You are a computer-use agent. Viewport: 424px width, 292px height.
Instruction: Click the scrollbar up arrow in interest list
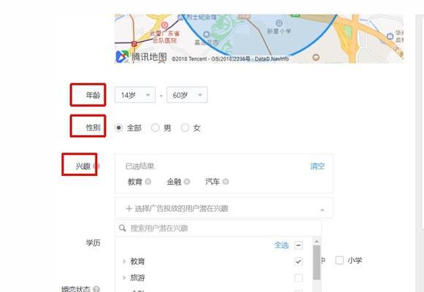pos(317,241)
